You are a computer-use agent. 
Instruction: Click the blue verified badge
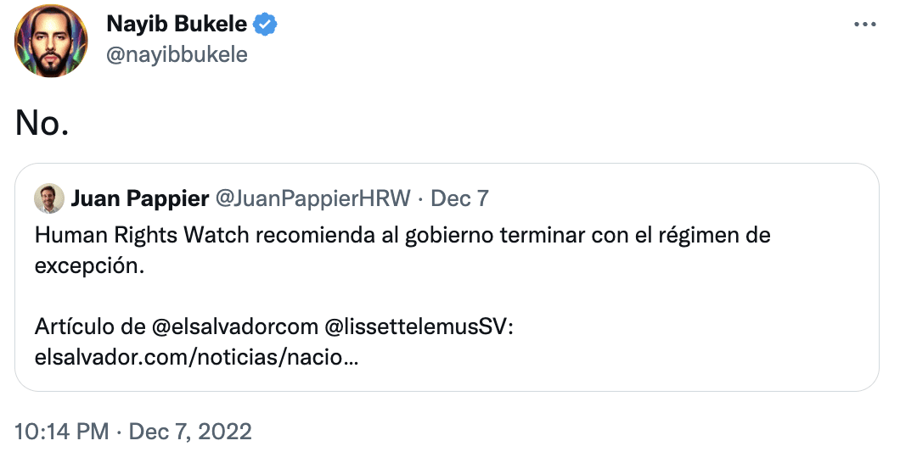265,24
